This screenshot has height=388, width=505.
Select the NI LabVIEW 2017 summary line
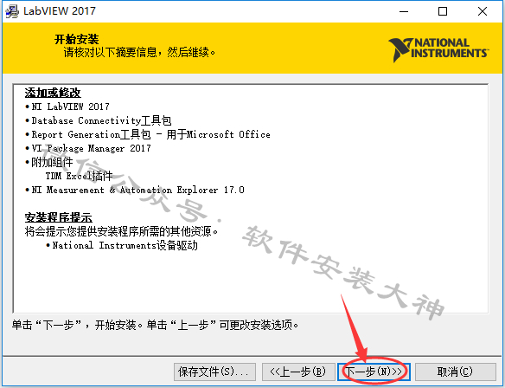tap(67, 107)
